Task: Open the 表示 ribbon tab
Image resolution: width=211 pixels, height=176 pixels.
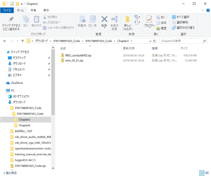Action: [x=46, y=10]
